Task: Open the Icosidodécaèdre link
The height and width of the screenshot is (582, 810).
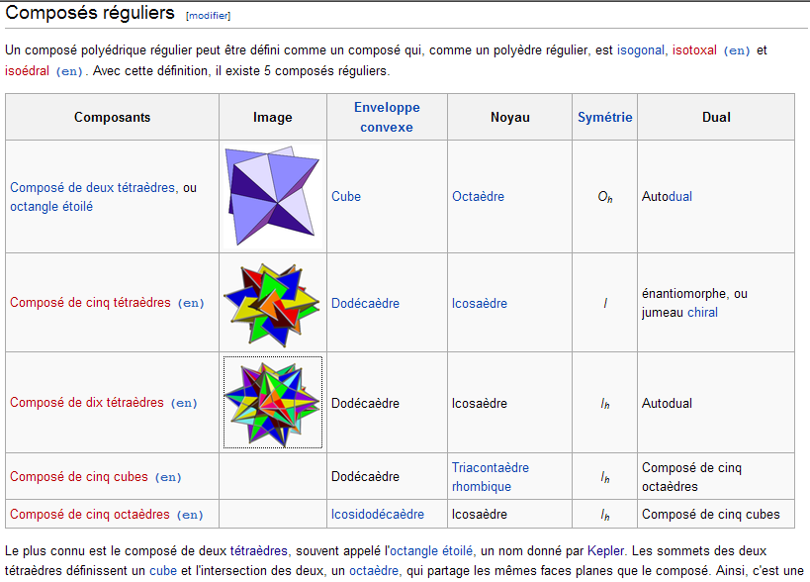Action: (x=378, y=515)
